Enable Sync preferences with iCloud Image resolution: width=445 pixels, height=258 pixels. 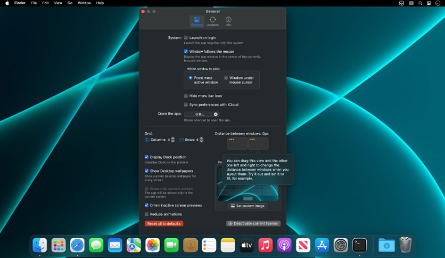click(186, 104)
